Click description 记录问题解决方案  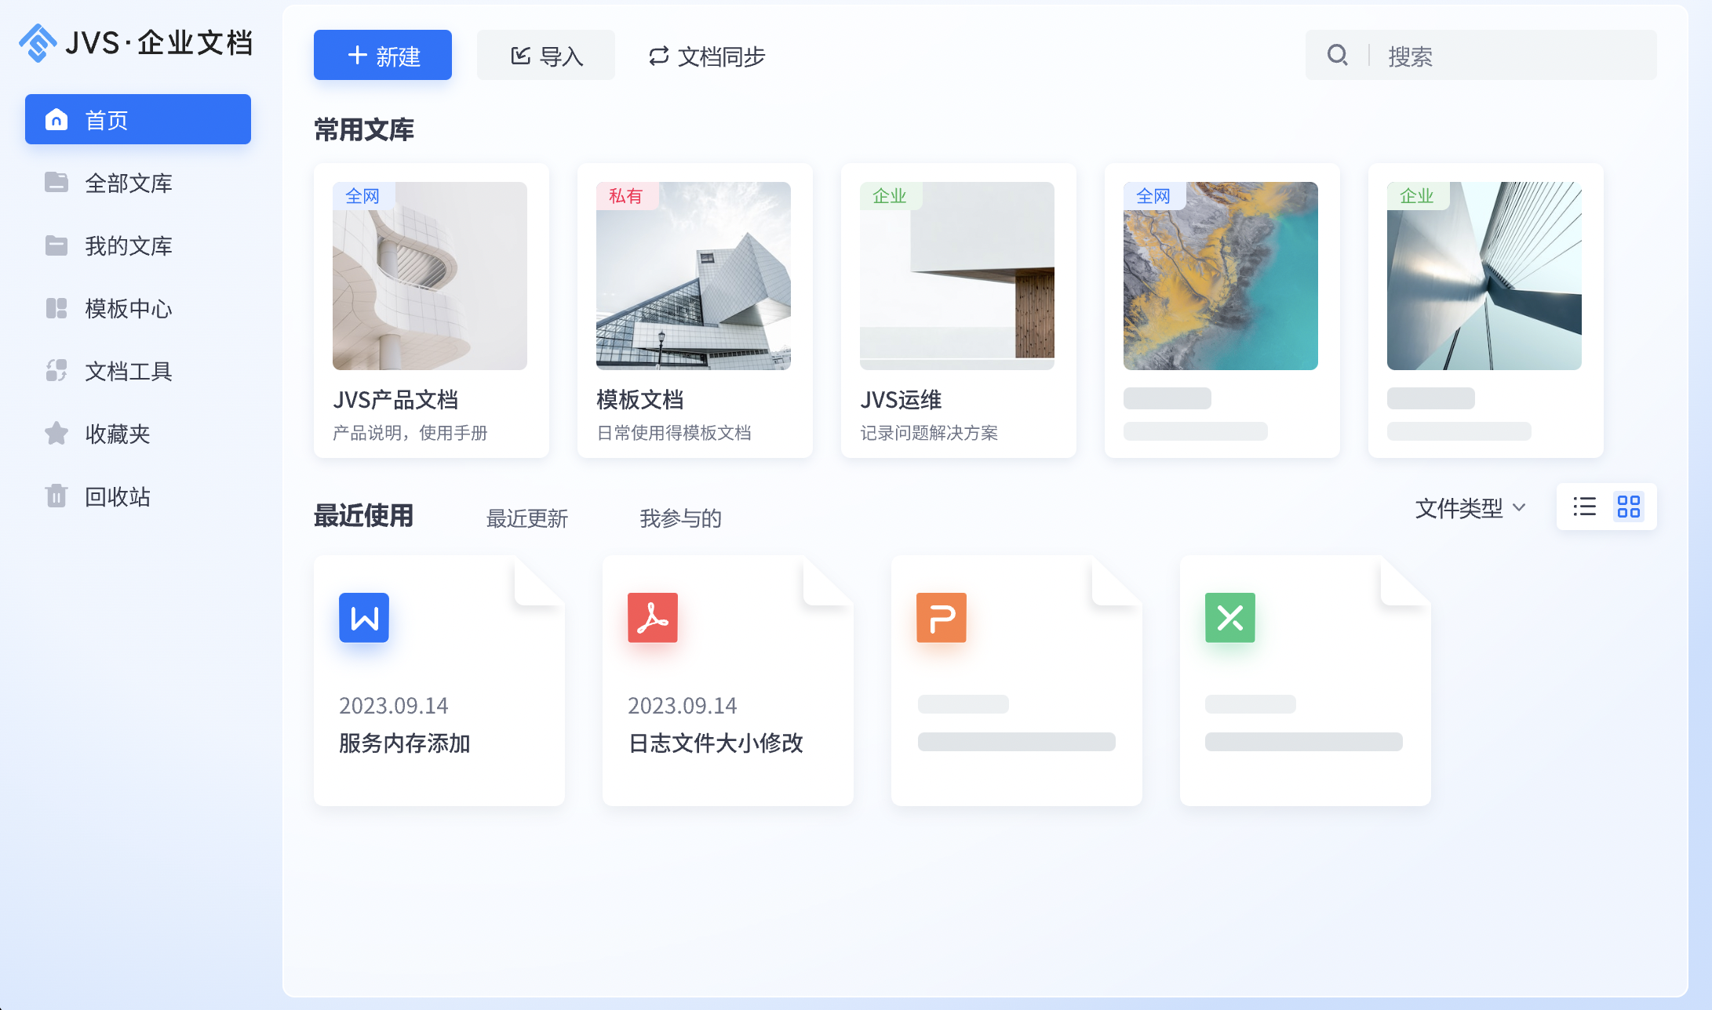[x=929, y=433]
